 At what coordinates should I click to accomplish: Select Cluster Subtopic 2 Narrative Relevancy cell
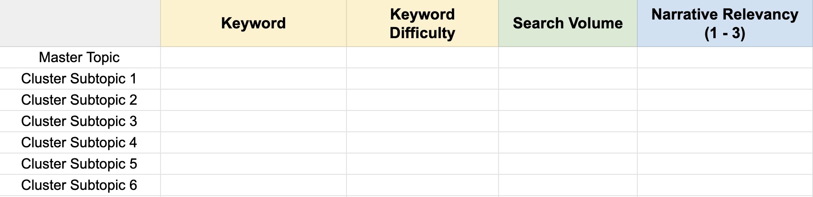[x=725, y=100]
